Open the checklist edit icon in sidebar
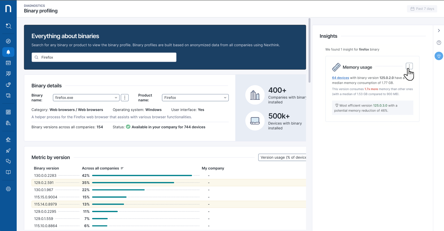 pyautogui.click(x=8, y=96)
